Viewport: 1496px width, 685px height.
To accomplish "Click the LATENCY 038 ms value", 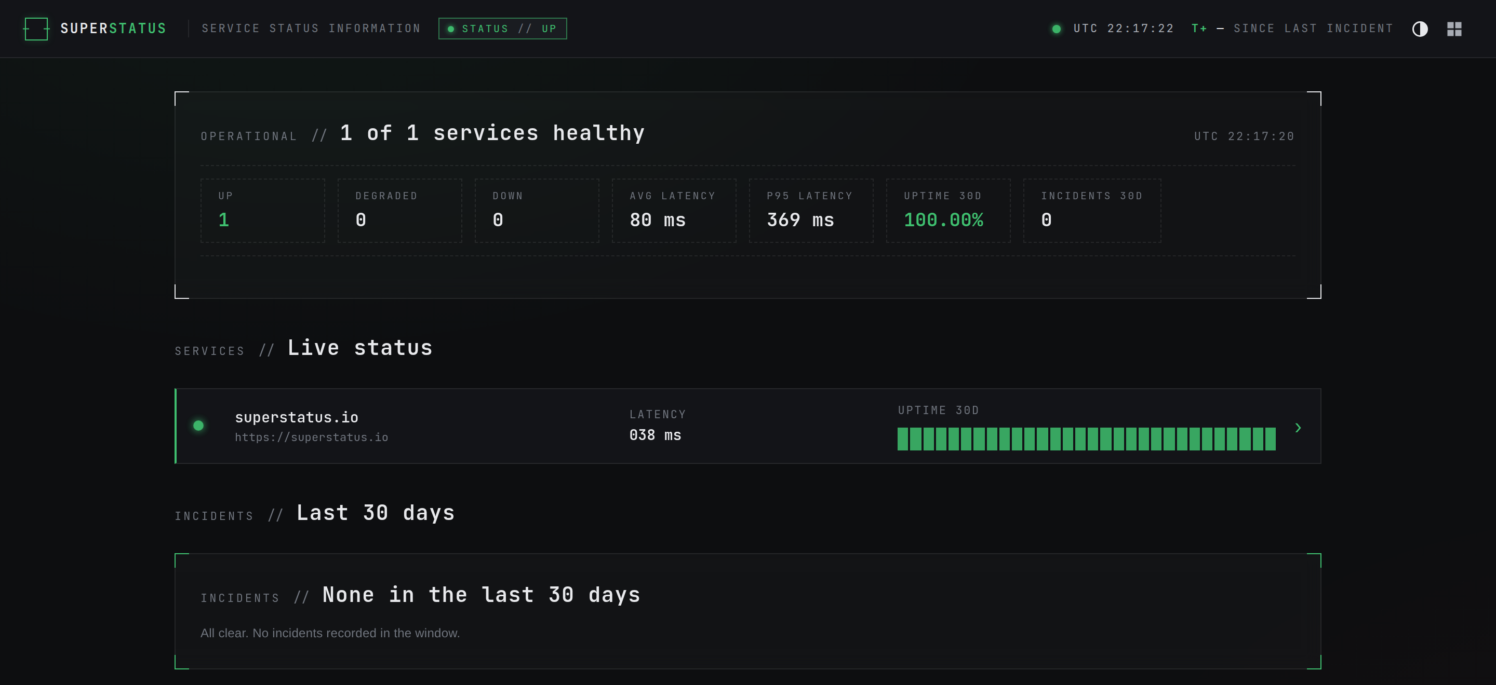I will tap(655, 435).
